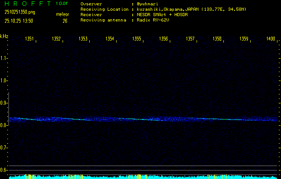Click the 25.10.25 13:50 timestamp
Screen dimensions: 281x179
pos(18,21)
